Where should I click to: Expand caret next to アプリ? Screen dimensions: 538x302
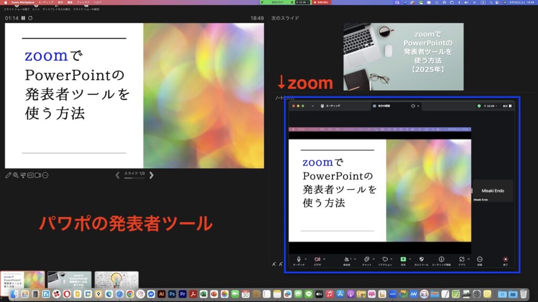[x=469, y=259]
